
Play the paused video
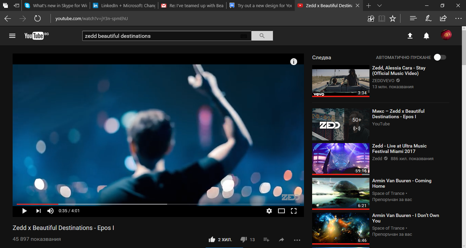[x=24, y=211]
